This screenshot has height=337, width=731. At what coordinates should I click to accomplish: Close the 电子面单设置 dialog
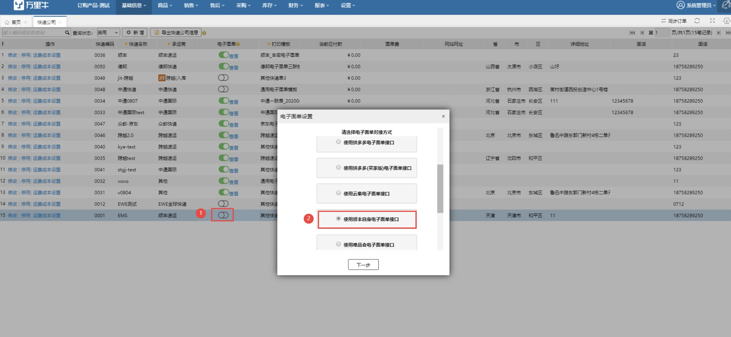[x=443, y=116]
